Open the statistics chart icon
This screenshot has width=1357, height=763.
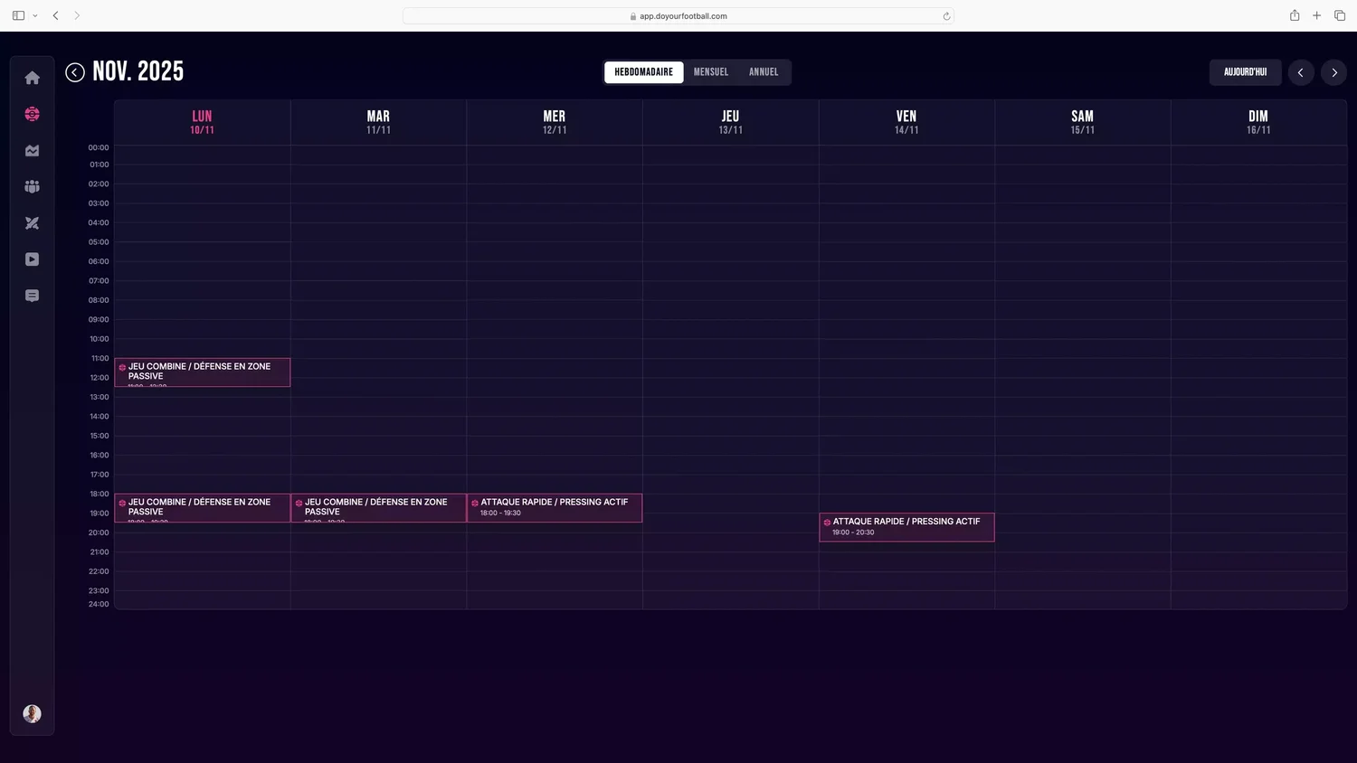pyautogui.click(x=33, y=151)
